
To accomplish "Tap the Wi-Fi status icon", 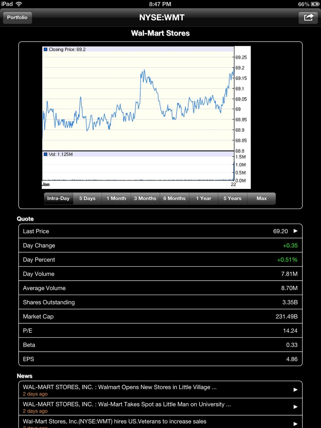I will pyautogui.click(x=19, y=4).
